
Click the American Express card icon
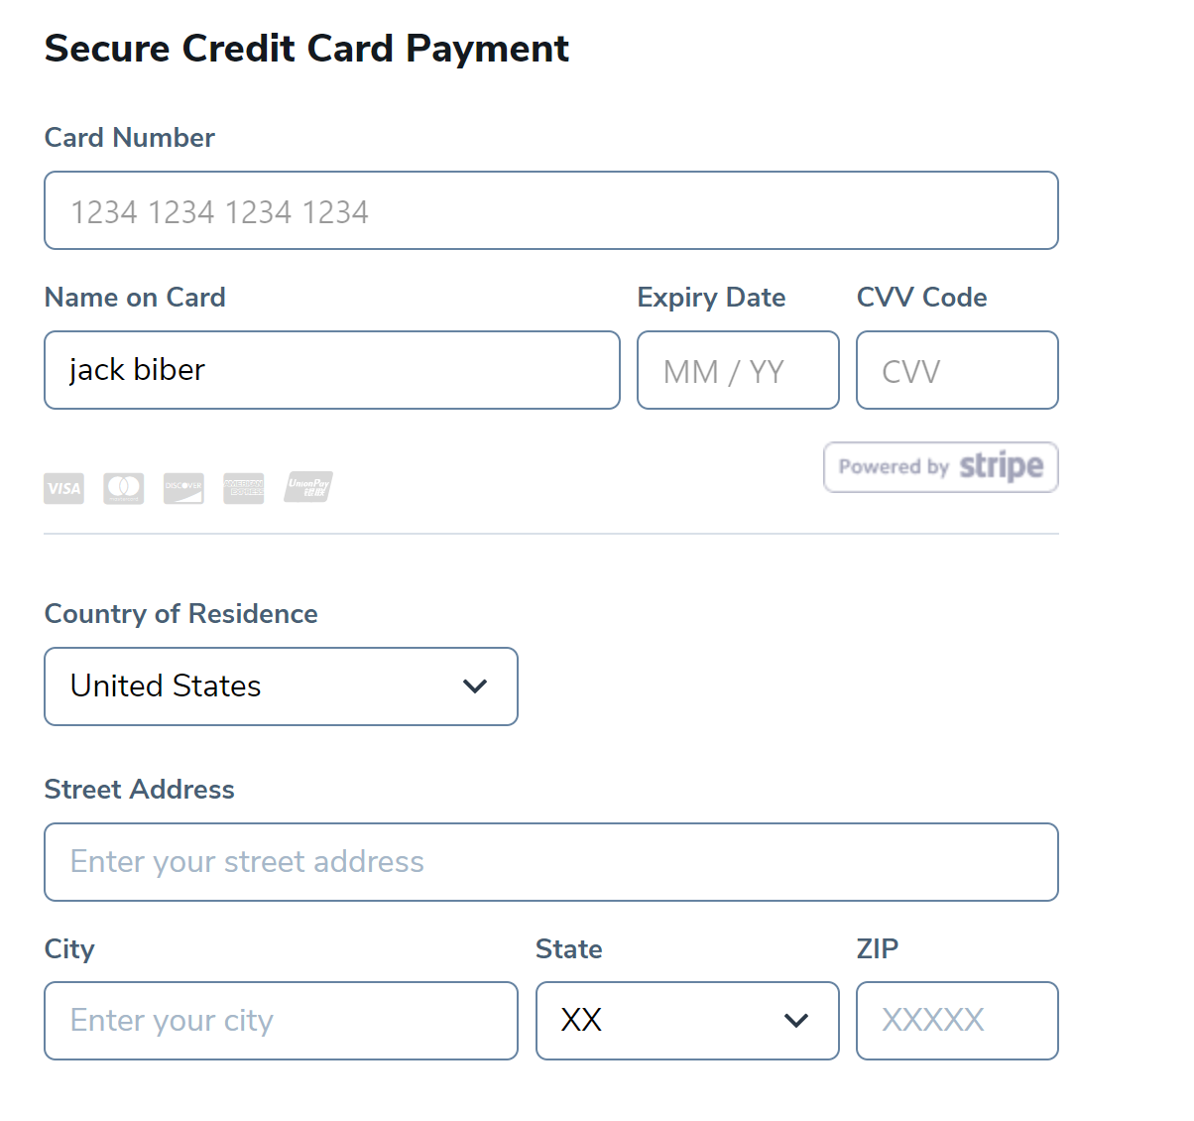(x=244, y=487)
